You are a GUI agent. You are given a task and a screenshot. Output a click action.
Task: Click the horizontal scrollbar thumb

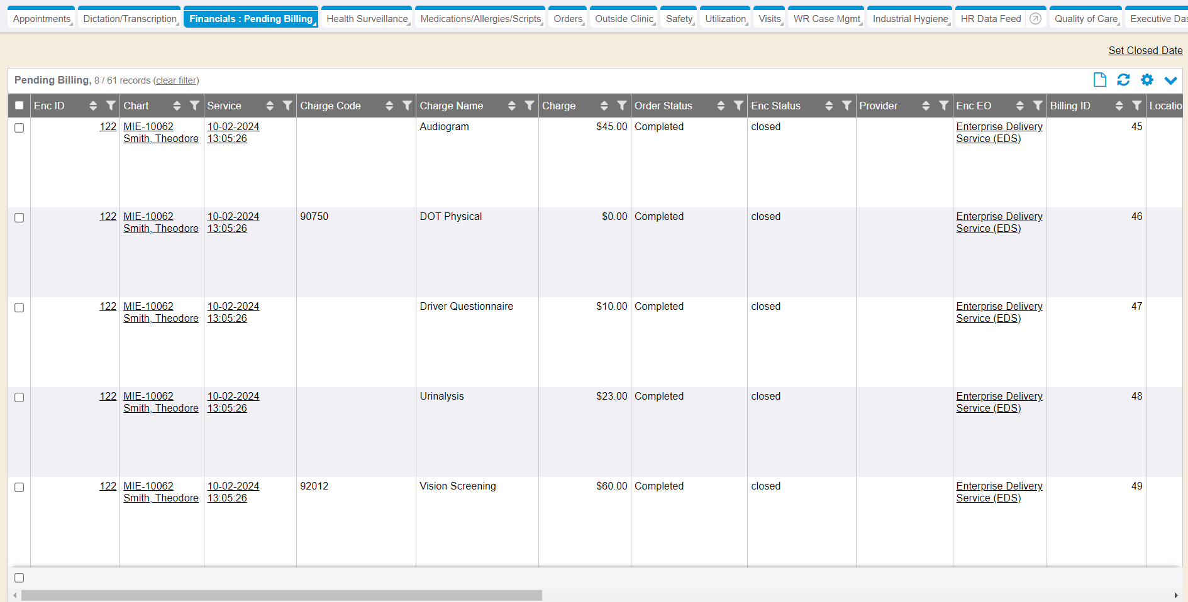click(x=281, y=595)
